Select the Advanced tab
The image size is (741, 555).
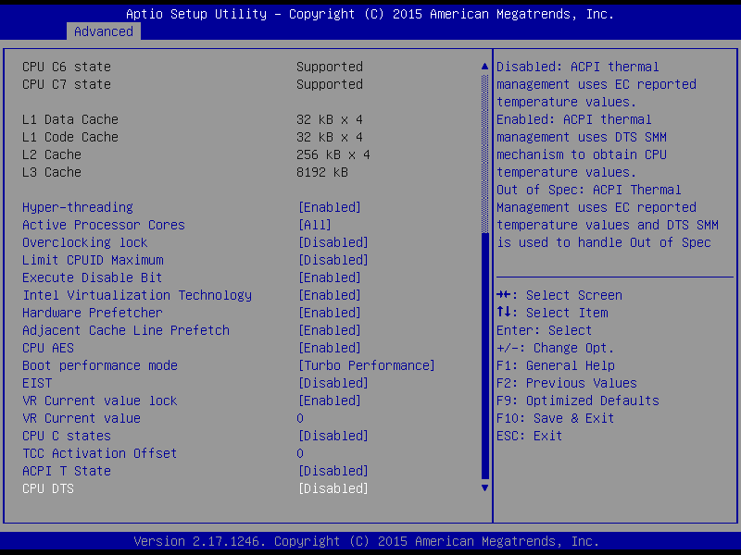click(104, 31)
